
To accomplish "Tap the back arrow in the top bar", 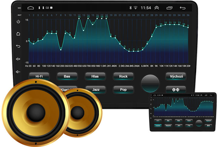I will (183, 8).
